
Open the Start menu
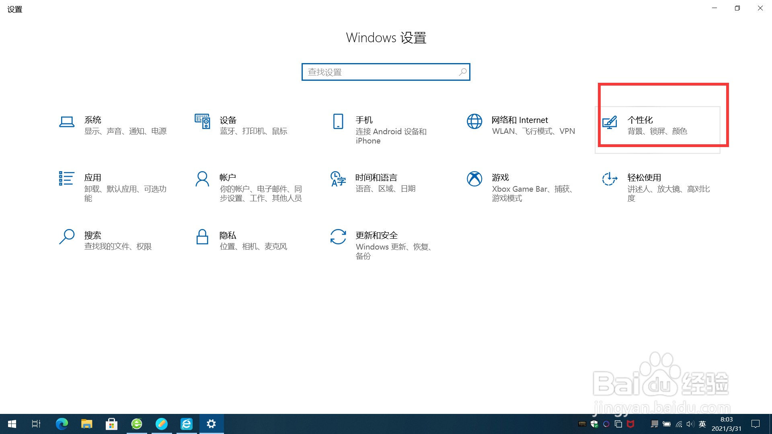click(x=12, y=424)
